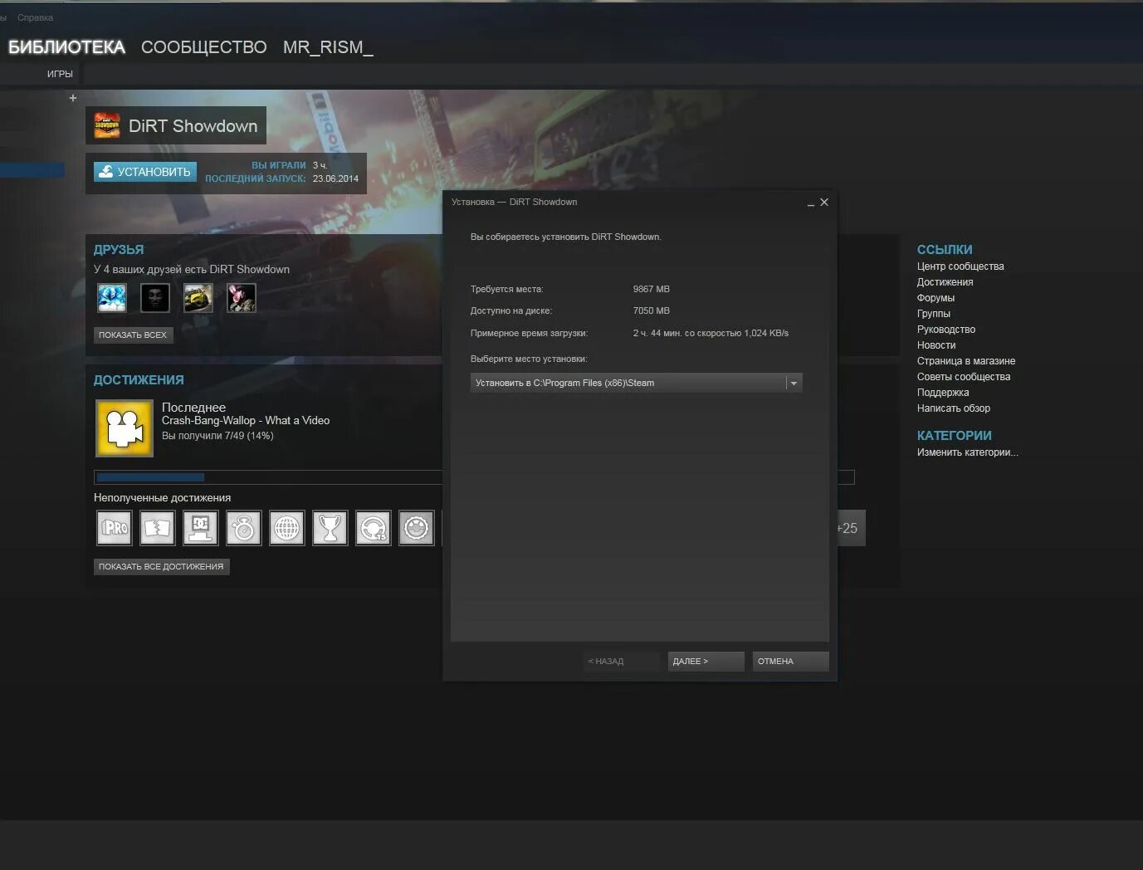
Task: Click the 7050 MB available disk value
Action: pyautogui.click(x=652, y=310)
